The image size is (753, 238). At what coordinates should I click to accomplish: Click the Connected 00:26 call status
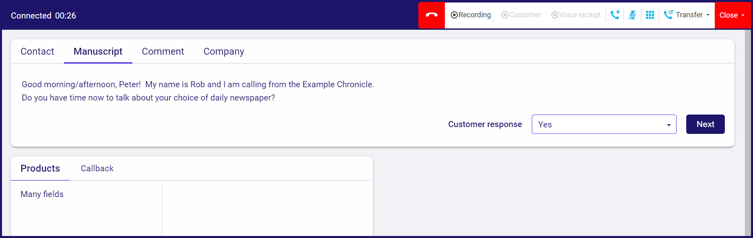pos(43,16)
